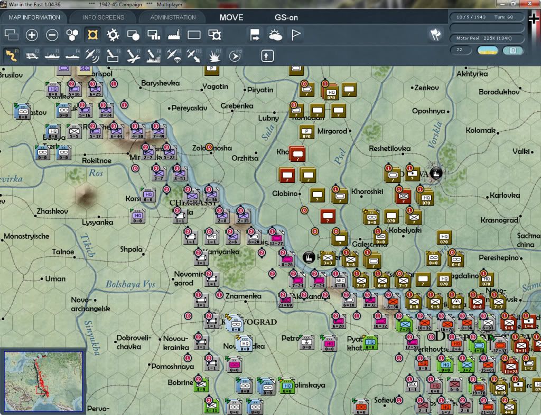Screen dimensions: 541x415
Task: Click the Uman city label
Action: [55, 279]
